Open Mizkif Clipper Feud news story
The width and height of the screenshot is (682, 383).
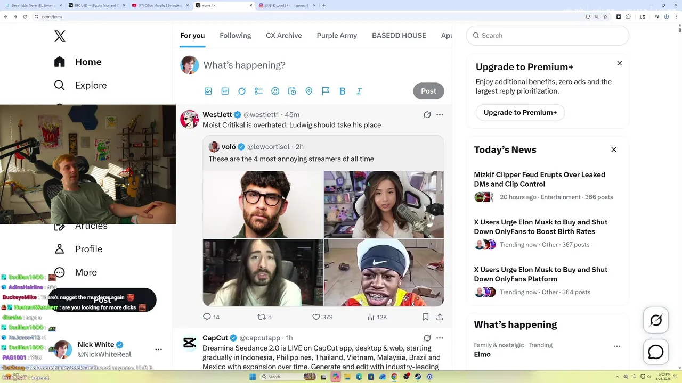click(x=548, y=186)
